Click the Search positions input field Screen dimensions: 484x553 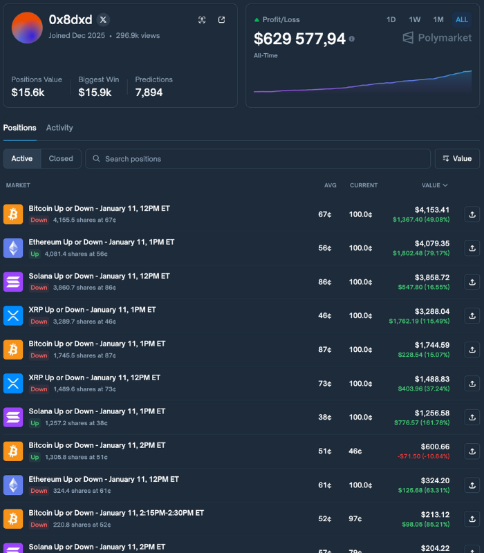[x=263, y=159]
